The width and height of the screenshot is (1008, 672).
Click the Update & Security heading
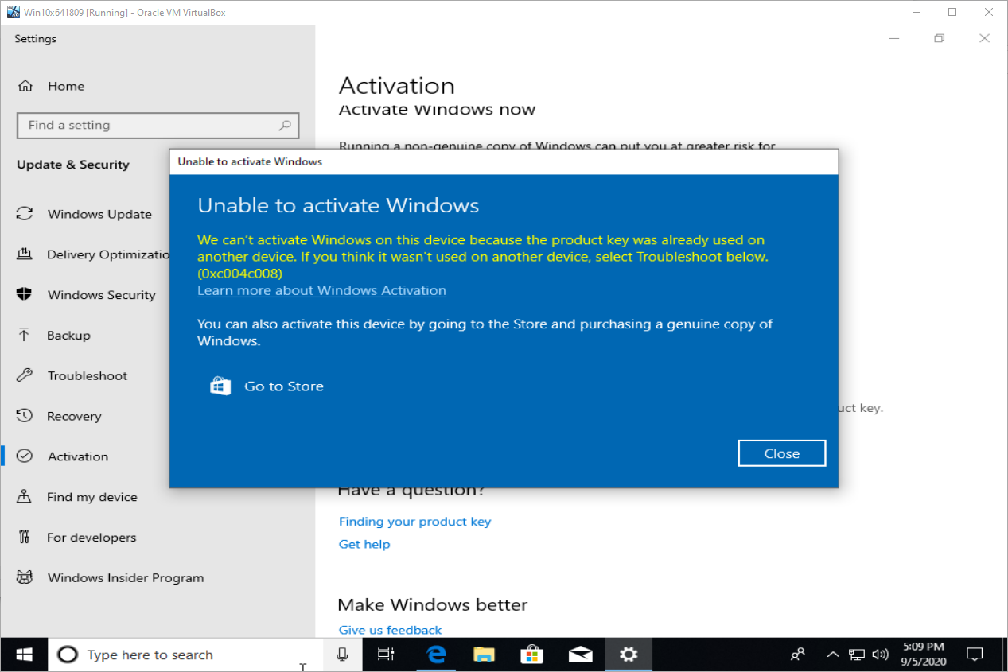[x=72, y=165]
